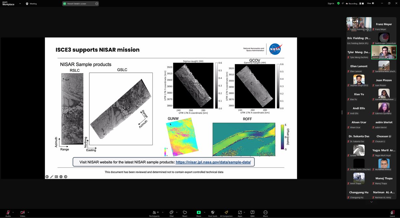This screenshot has width=400, height=218.
Task: Click the ROFF offset color bar
Action: (282, 137)
